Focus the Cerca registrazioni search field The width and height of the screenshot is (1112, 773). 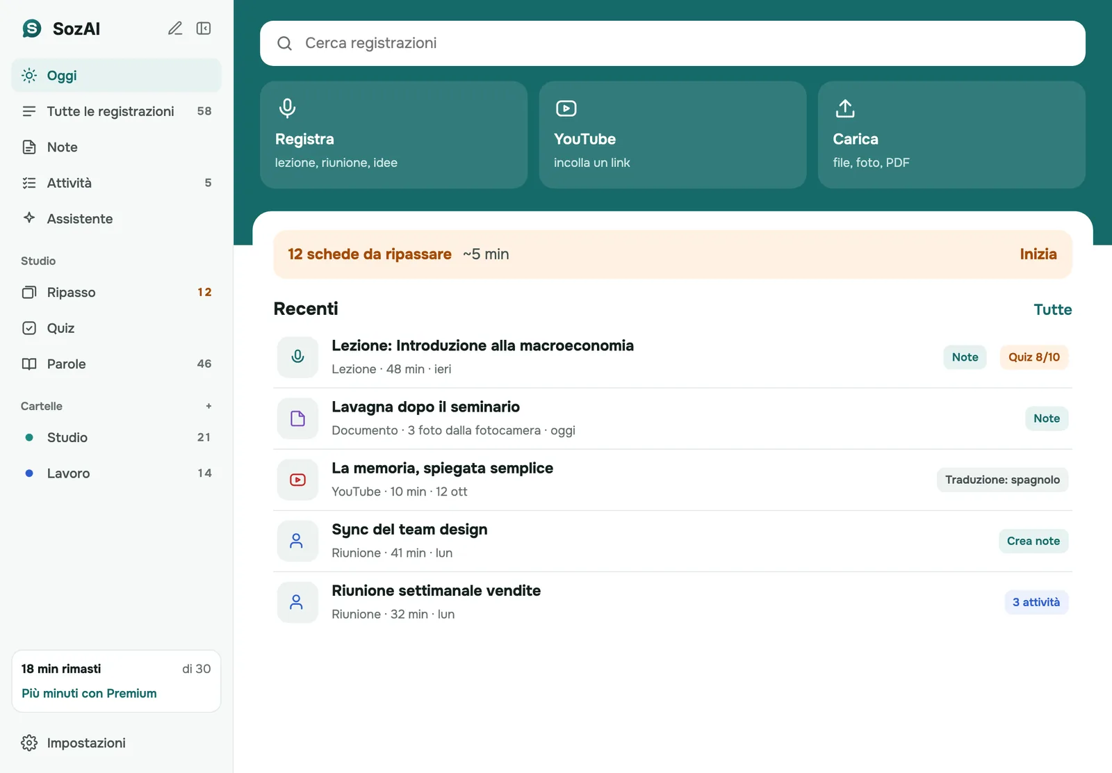[x=673, y=43]
